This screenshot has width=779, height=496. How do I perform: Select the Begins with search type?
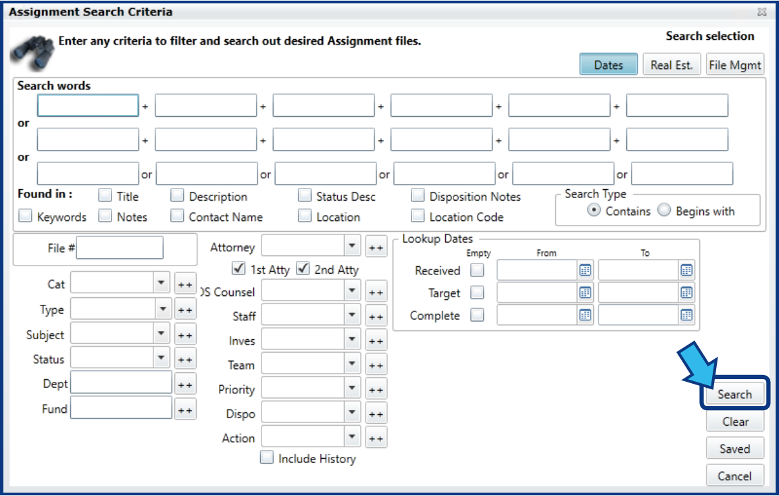click(x=664, y=210)
